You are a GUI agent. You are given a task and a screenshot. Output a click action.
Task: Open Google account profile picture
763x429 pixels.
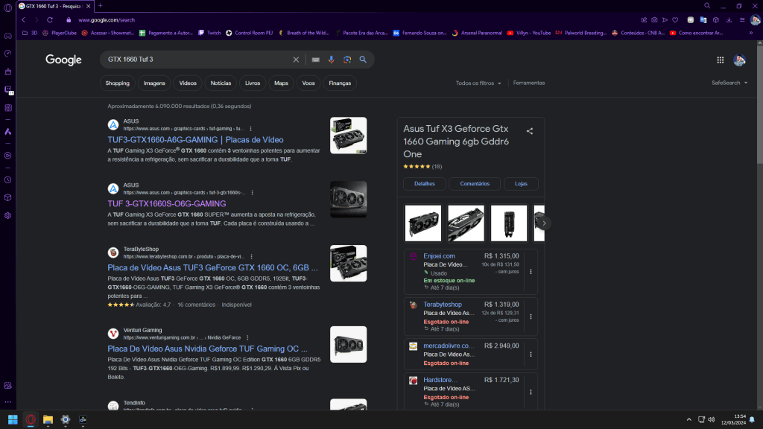click(740, 60)
